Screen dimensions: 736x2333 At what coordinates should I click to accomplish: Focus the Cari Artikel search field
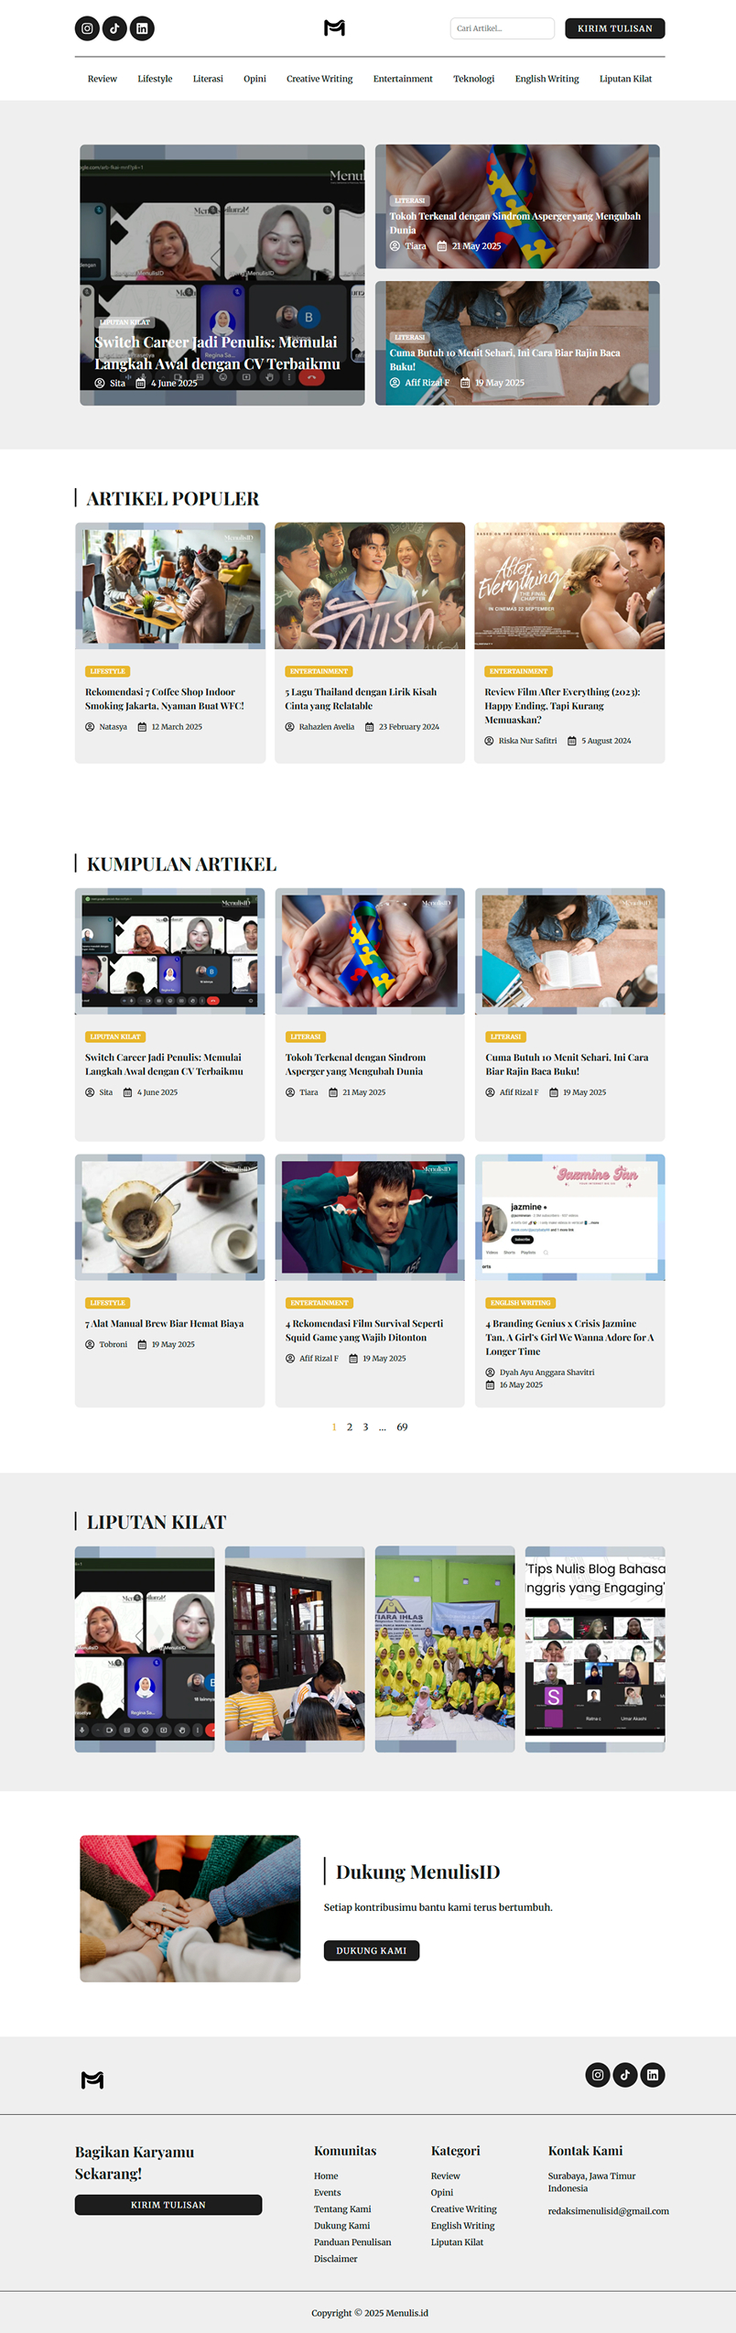(x=503, y=28)
